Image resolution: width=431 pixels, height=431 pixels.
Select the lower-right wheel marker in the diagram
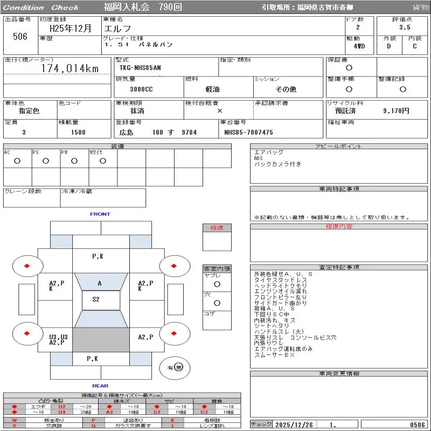(x=175, y=333)
